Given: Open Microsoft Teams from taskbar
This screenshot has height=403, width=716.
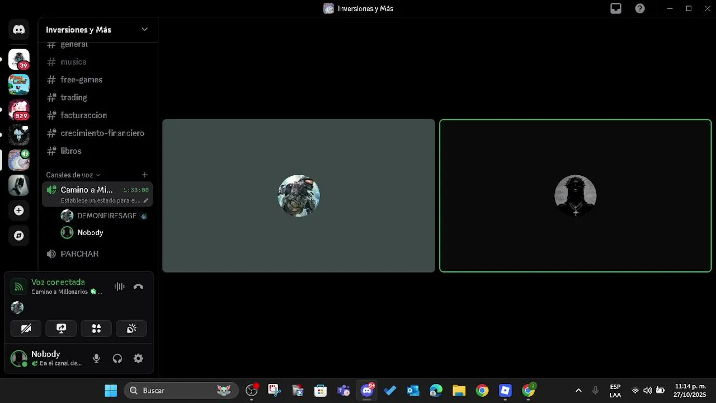Looking at the screenshot, I should 343,391.
